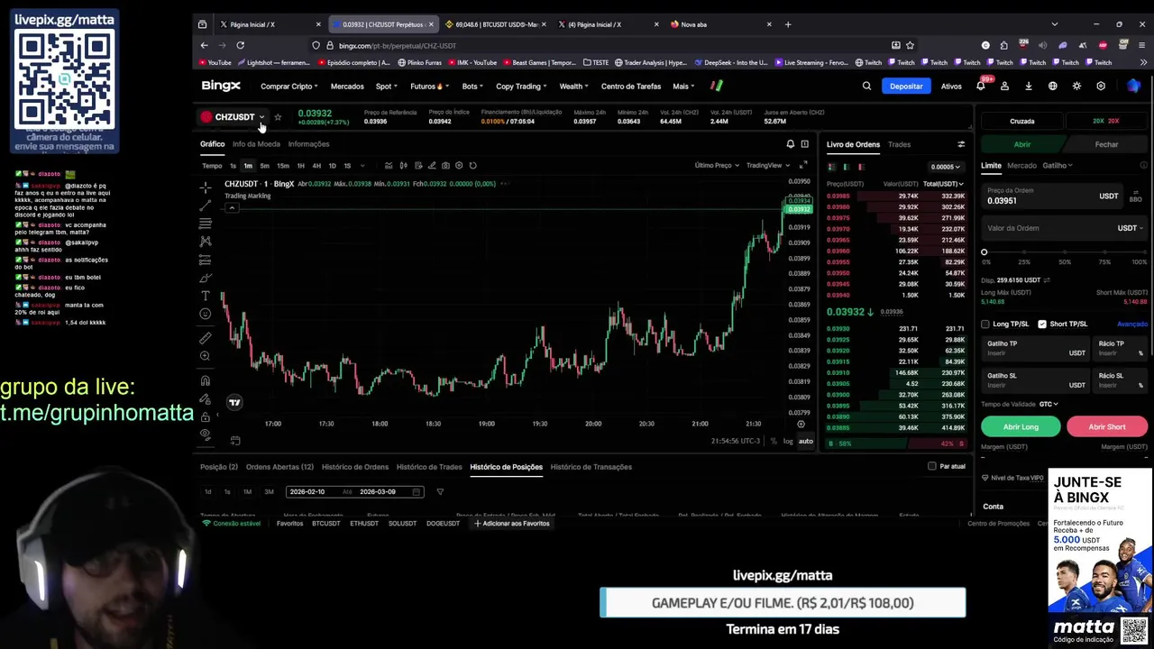Open the GTC validity time dropdown
Image resolution: width=1154 pixels, height=649 pixels.
click(1049, 404)
